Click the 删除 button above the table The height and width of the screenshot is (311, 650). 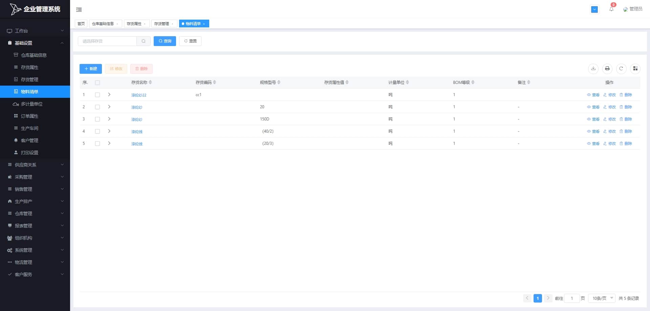[x=142, y=69]
